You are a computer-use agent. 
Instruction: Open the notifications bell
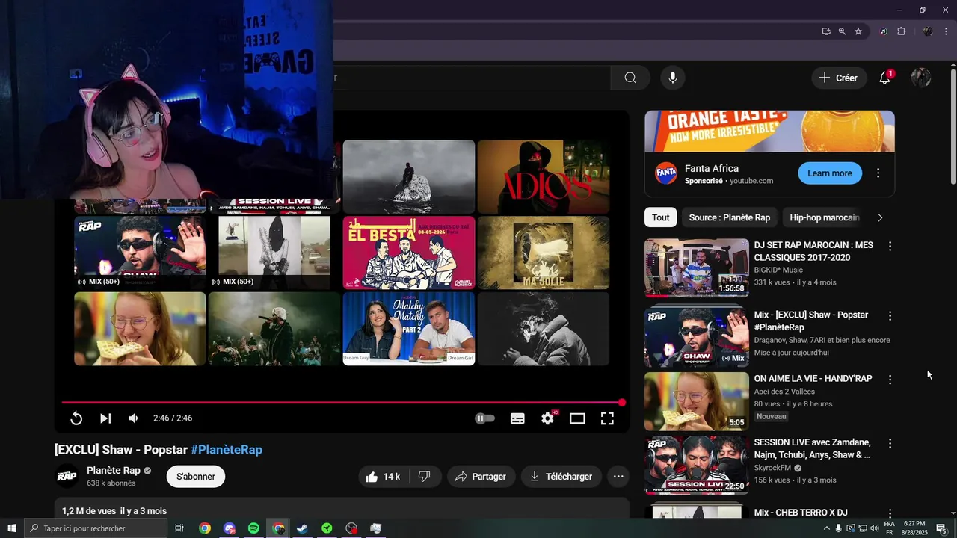click(885, 78)
